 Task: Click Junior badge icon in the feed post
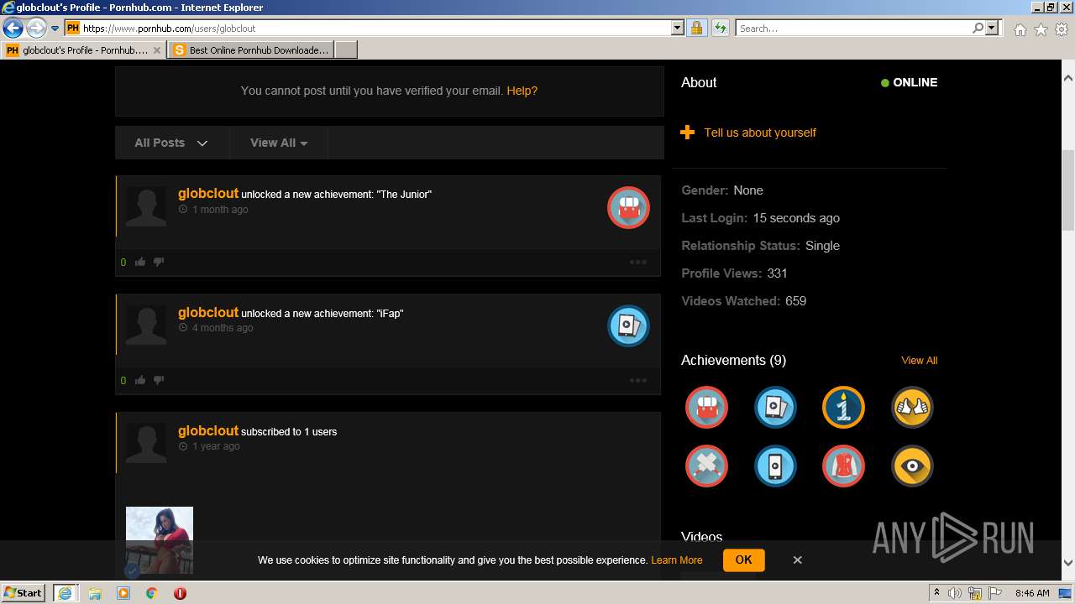click(x=628, y=207)
